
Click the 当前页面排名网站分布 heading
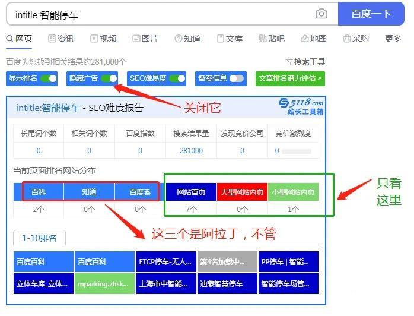pyautogui.click(x=55, y=170)
